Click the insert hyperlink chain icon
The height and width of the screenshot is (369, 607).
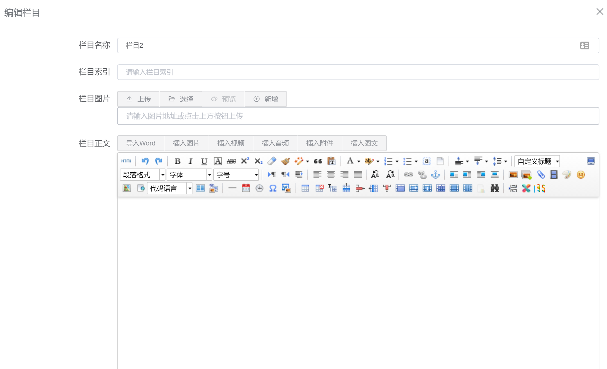[x=408, y=175]
